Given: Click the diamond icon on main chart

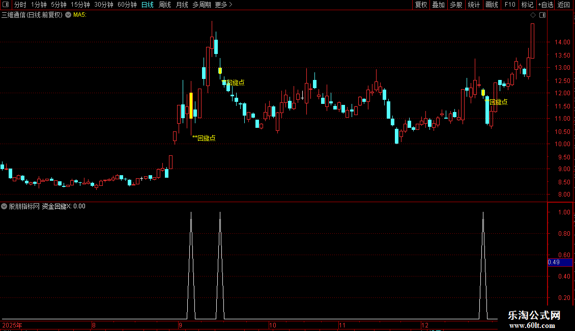Looking at the screenshot, I should point(533,15).
